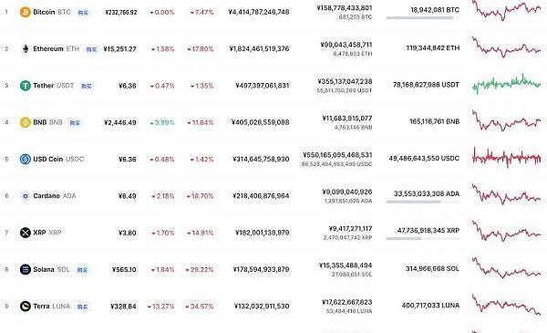Screen dimensions: 547x333
Task: Click the Bitcoin coin logo
Action: tap(26, 12)
